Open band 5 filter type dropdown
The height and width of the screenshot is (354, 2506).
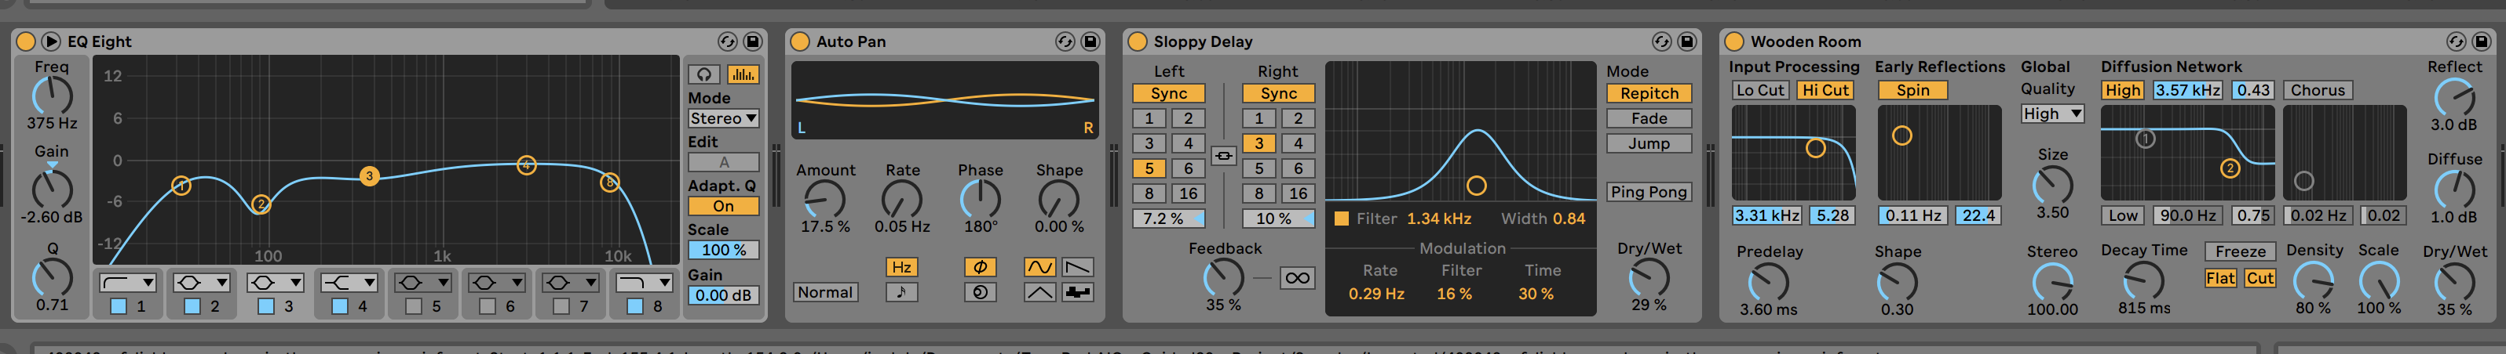click(423, 282)
